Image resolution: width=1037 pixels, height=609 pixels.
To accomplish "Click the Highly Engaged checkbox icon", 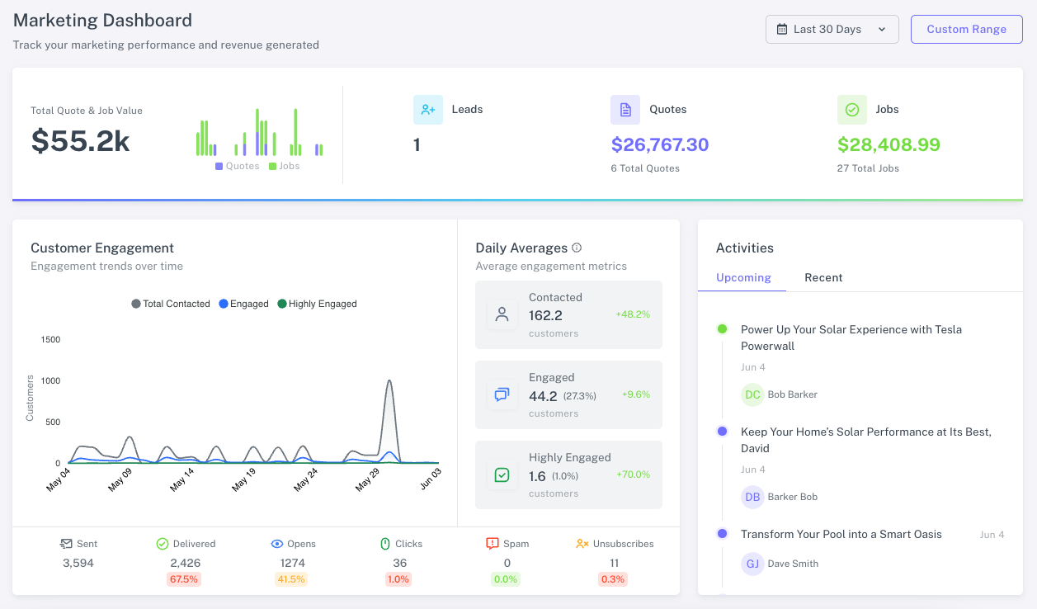I will (502, 474).
